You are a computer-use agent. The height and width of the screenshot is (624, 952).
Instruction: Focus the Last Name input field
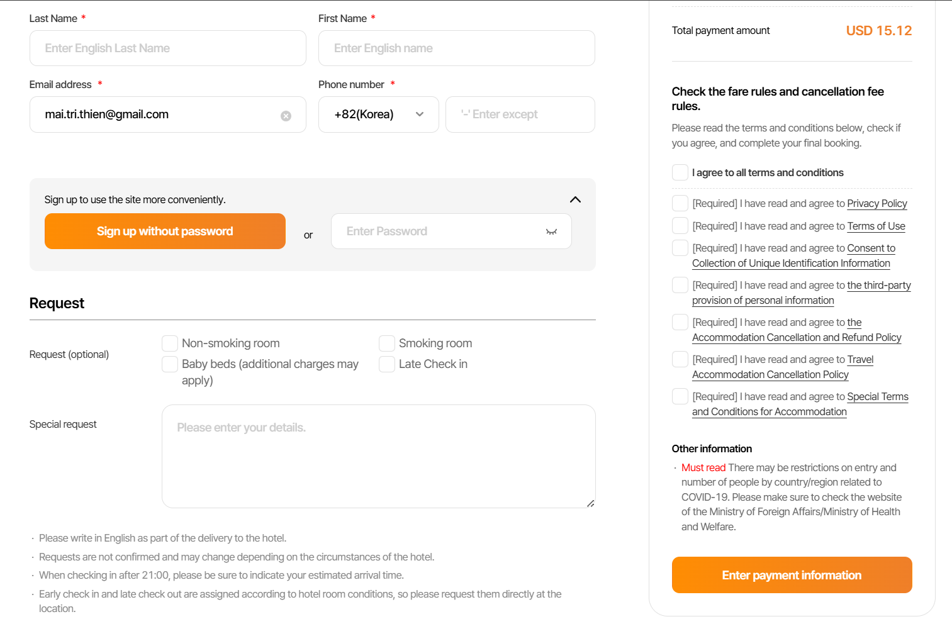pyautogui.click(x=167, y=48)
